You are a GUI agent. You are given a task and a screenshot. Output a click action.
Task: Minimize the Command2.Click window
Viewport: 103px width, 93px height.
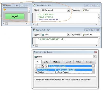point(87,5)
